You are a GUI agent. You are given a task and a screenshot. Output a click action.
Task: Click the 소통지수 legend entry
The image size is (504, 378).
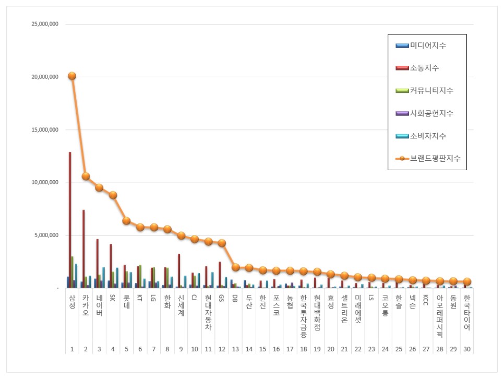coord(417,68)
